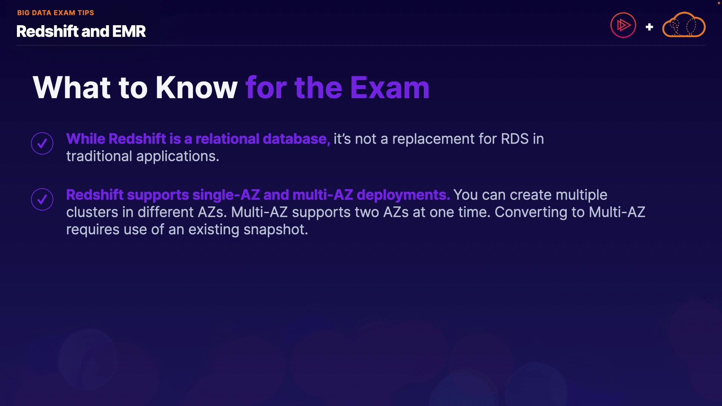The image size is (722, 406).
Task: Click the "BIG DATA EXAM TIPS" label
Action: click(56, 13)
